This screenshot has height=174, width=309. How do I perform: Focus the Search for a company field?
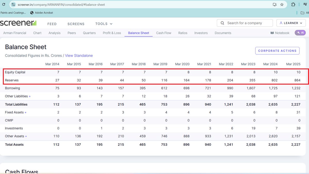coord(245,23)
